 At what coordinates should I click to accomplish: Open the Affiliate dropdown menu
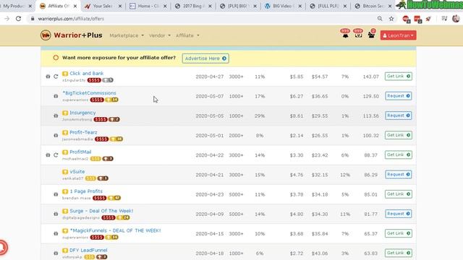[x=187, y=35]
